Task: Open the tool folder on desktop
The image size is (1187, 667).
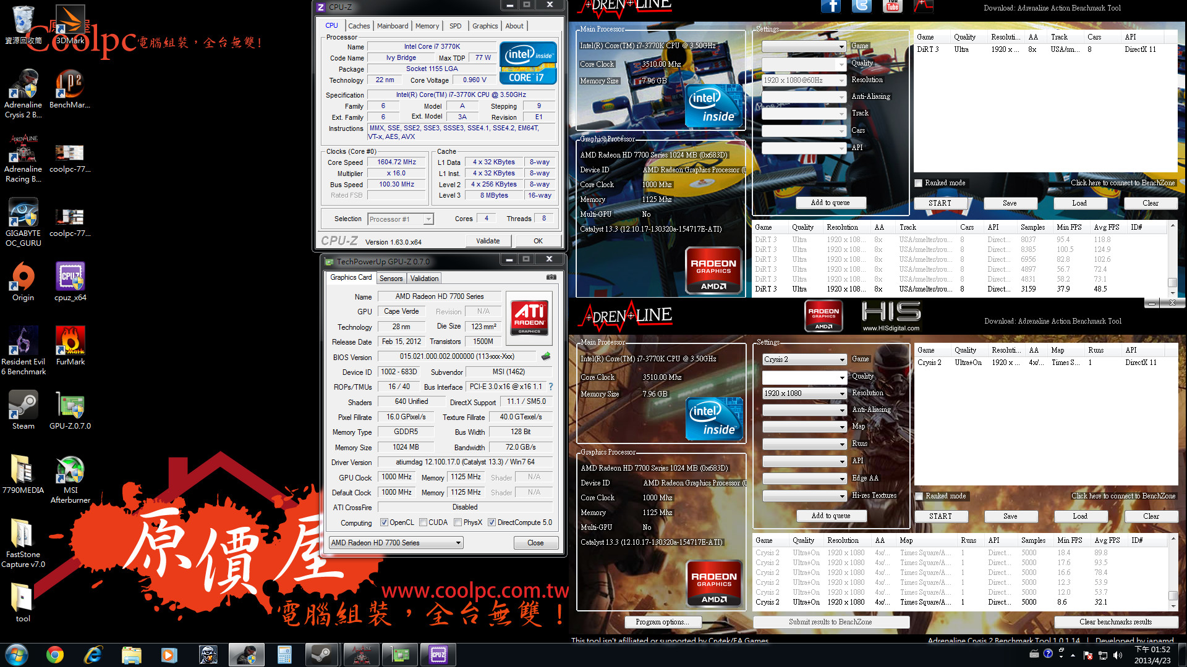Action: coord(23,603)
